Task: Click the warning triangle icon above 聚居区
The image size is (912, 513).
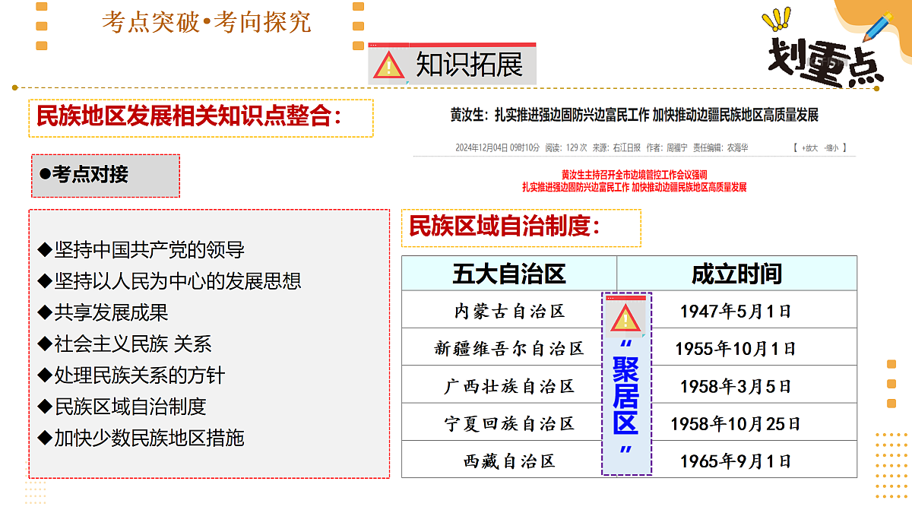Action: [625, 318]
